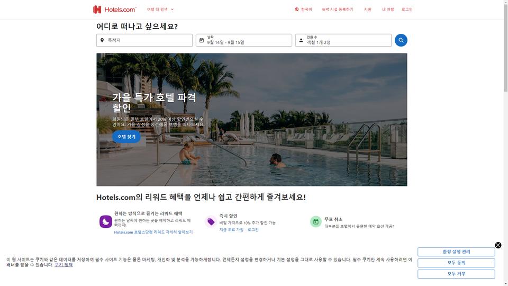Image resolution: width=508 pixels, height=286 pixels.
Task: Click the green calendar free-cancellation icon
Action: coord(316,222)
